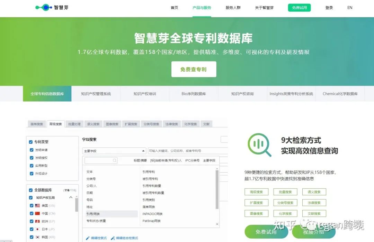Click the IPC分类号 quick field tag
Screen dimensions: 374x242
coord(192,160)
